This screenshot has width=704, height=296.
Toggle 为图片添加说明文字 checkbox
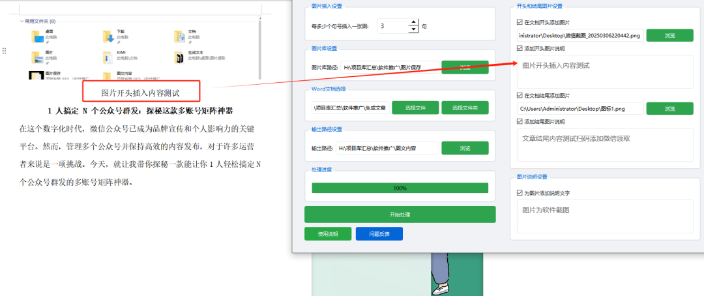[520, 193]
